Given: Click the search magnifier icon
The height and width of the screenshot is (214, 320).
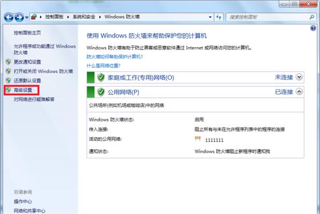Looking at the screenshot, I should (311, 17).
